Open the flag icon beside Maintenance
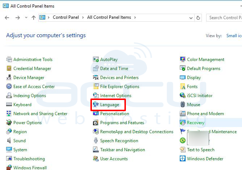 183,131
